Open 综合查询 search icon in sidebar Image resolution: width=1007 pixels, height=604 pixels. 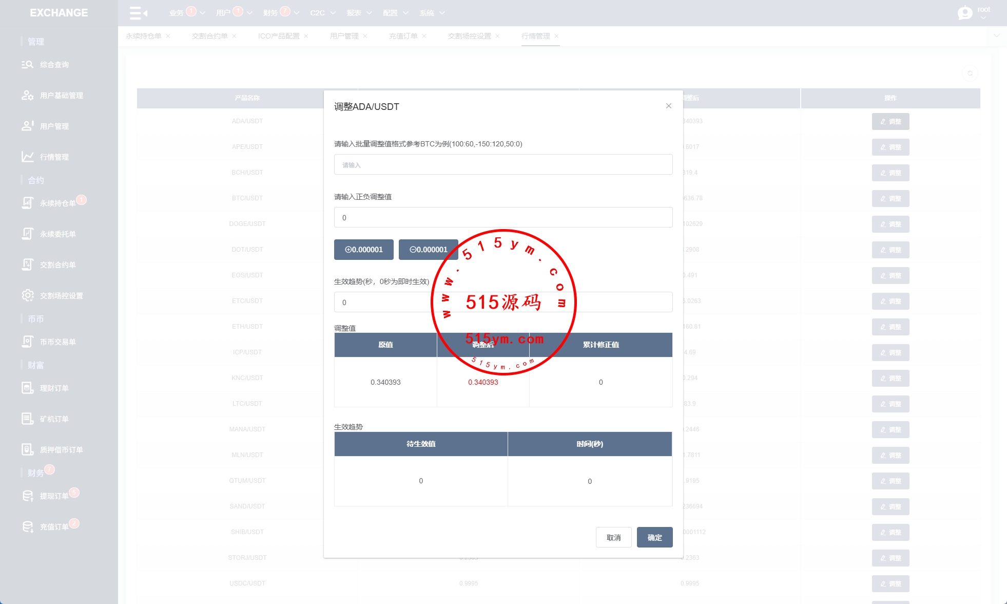[x=27, y=65]
